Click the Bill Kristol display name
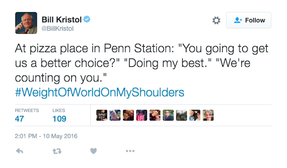The height and width of the screenshot is (168, 287). 62,19
